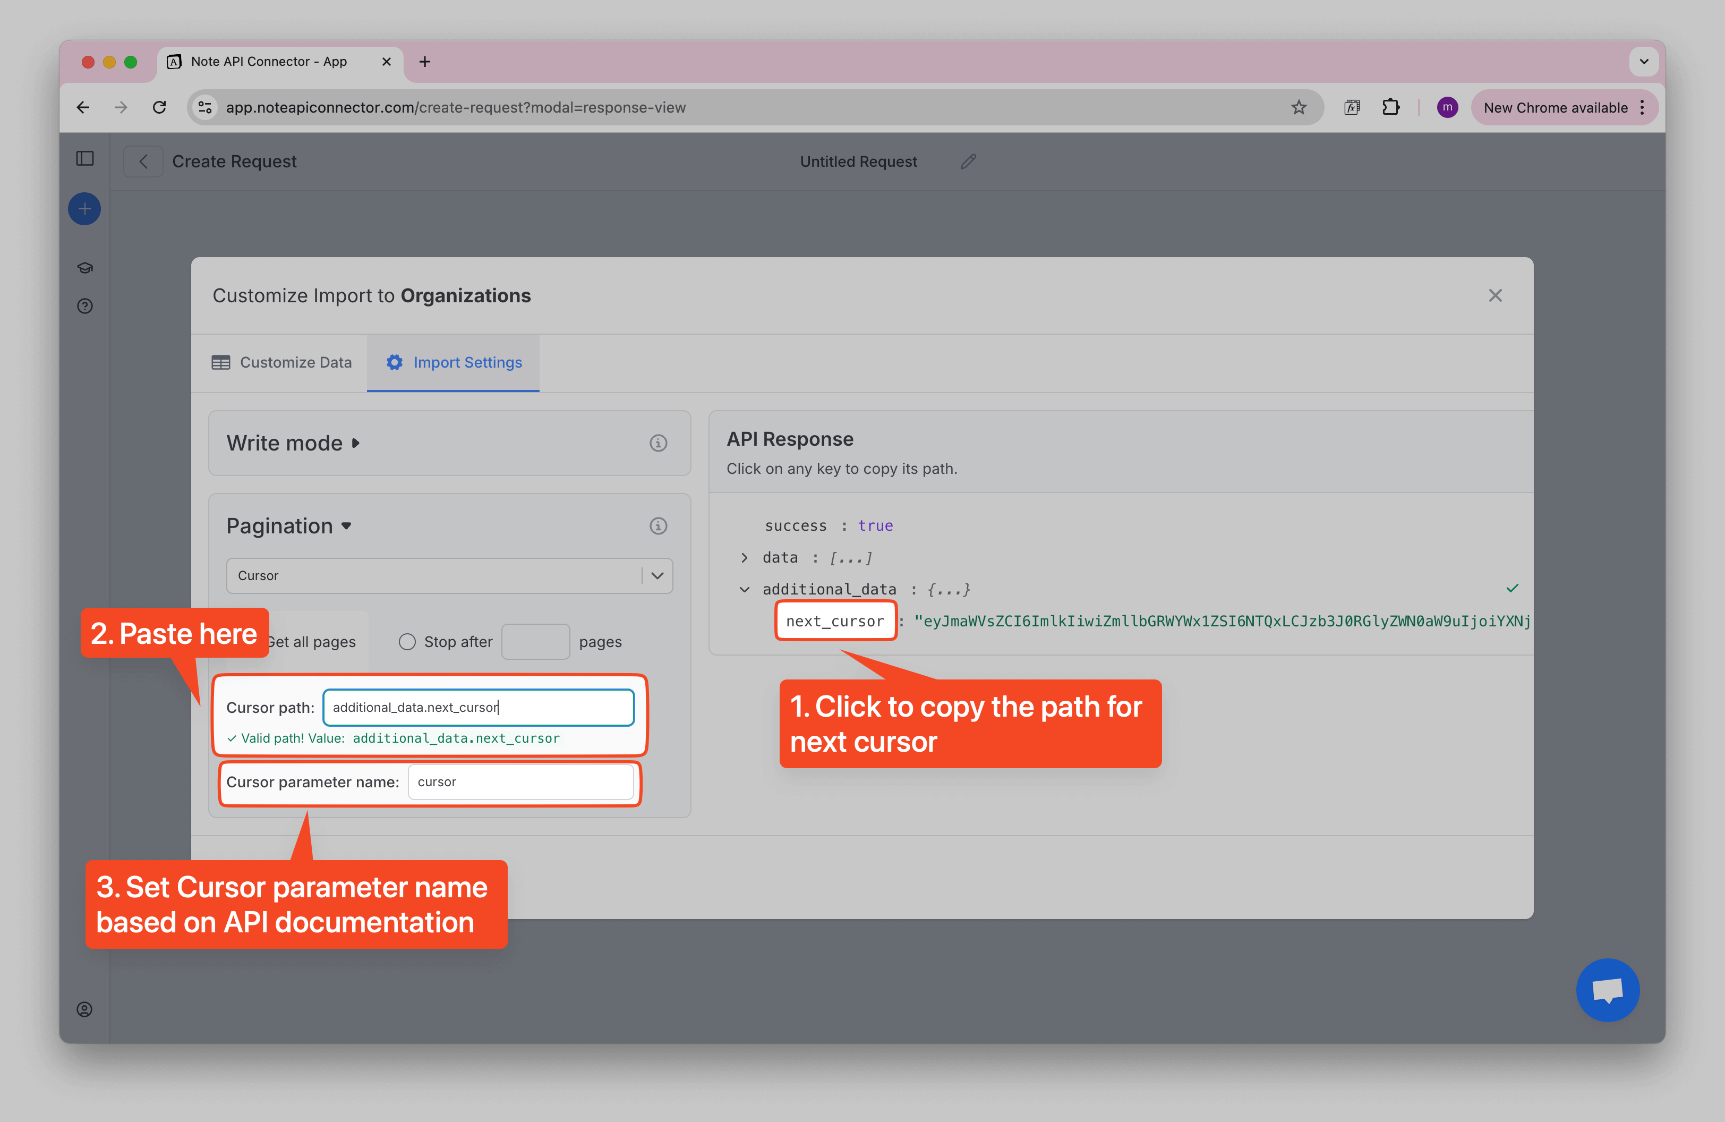Viewport: 1725px width, 1122px height.
Task: Toggle the sidebar panel icon
Action: pos(85,159)
